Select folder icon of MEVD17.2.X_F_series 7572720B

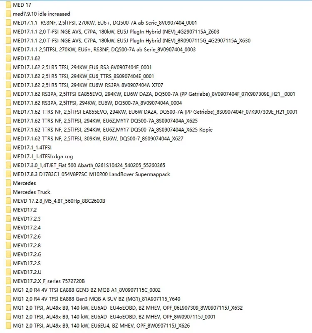click(x=8, y=281)
